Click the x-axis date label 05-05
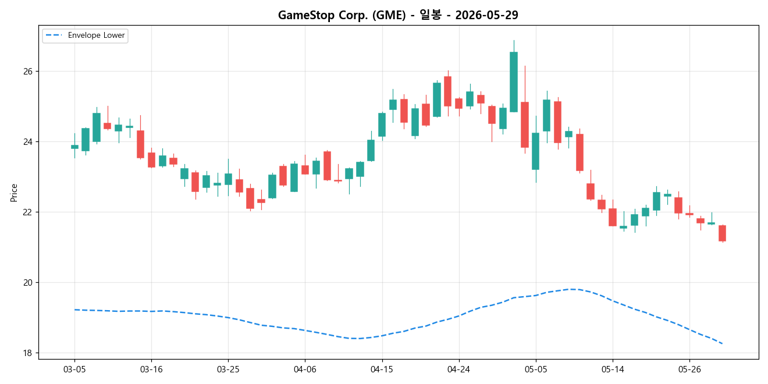 535,369
